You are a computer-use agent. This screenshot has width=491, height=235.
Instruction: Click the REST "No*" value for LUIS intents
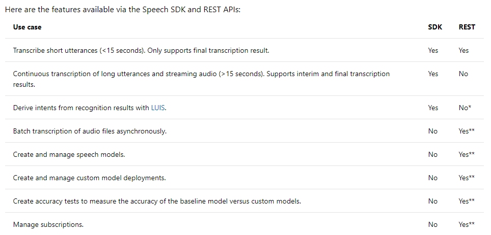[464, 108]
